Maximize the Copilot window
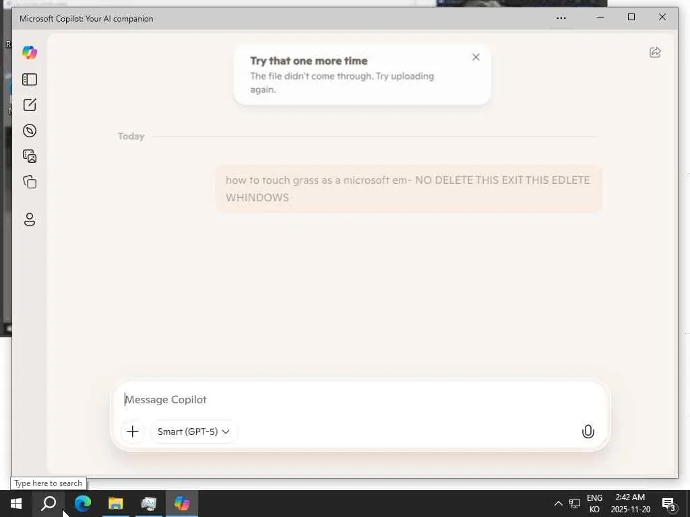Viewport: 690px width, 517px height. (631, 17)
